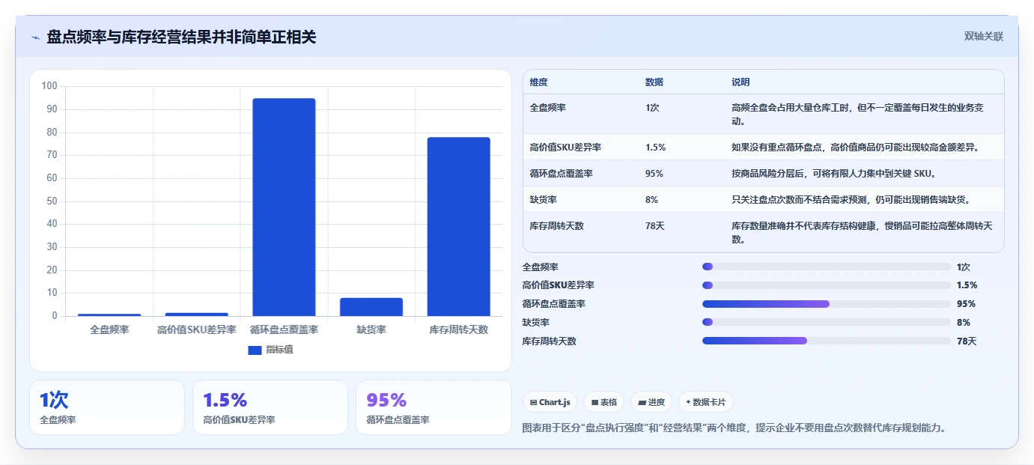Viewport: 1034px width, 465px height.
Task: Click the 双轴关联 label in header
Action: (983, 36)
